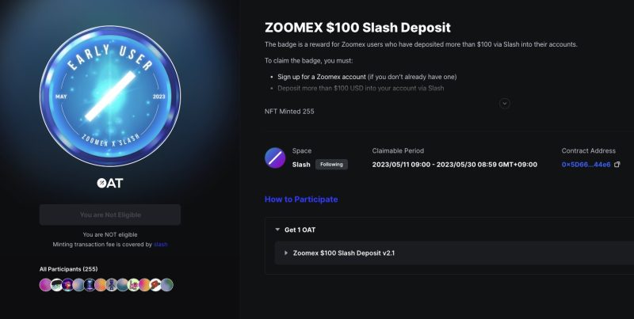
Task: Open the Slash space name link
Action: click(301, 165)
